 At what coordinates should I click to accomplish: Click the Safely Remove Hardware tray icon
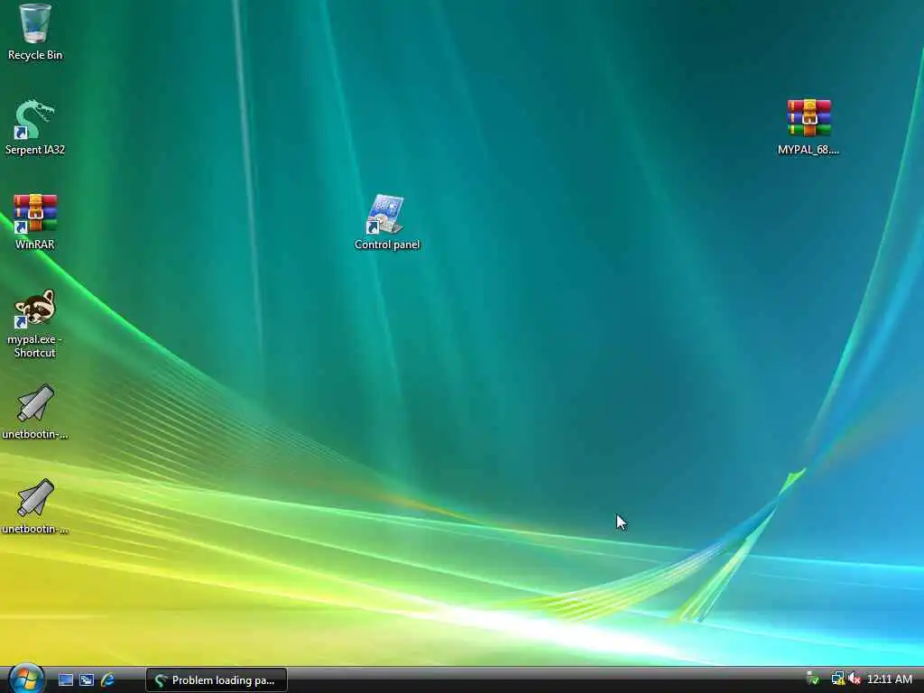pos(812,679)
